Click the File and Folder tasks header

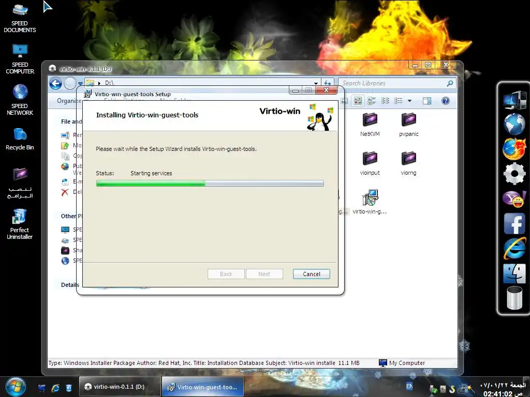[x=71, y=121]
